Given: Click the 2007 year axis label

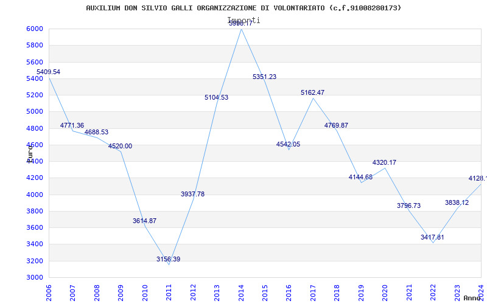Looking at the screenshot, I should pyautogui.click(x=72, y=293).
